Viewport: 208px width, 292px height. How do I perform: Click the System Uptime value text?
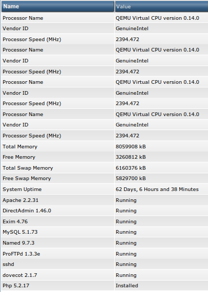coord(157,189)
